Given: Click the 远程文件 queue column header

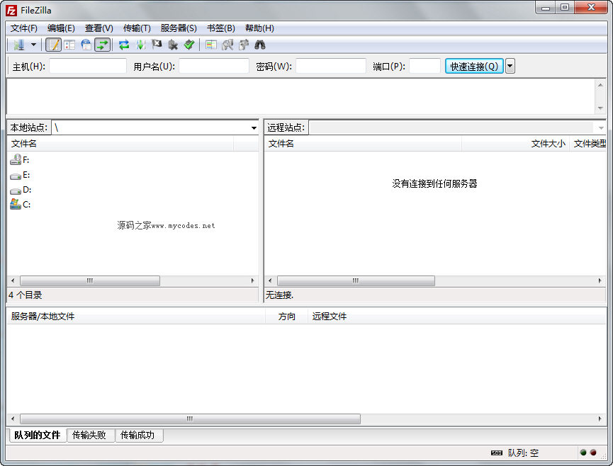Looking at the screenshot, I should (457, 317).
